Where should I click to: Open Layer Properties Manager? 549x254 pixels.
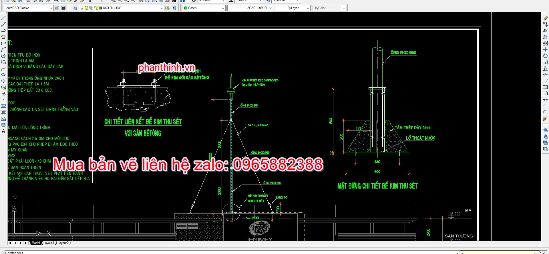pyautogui.click(x=75, y=8)
